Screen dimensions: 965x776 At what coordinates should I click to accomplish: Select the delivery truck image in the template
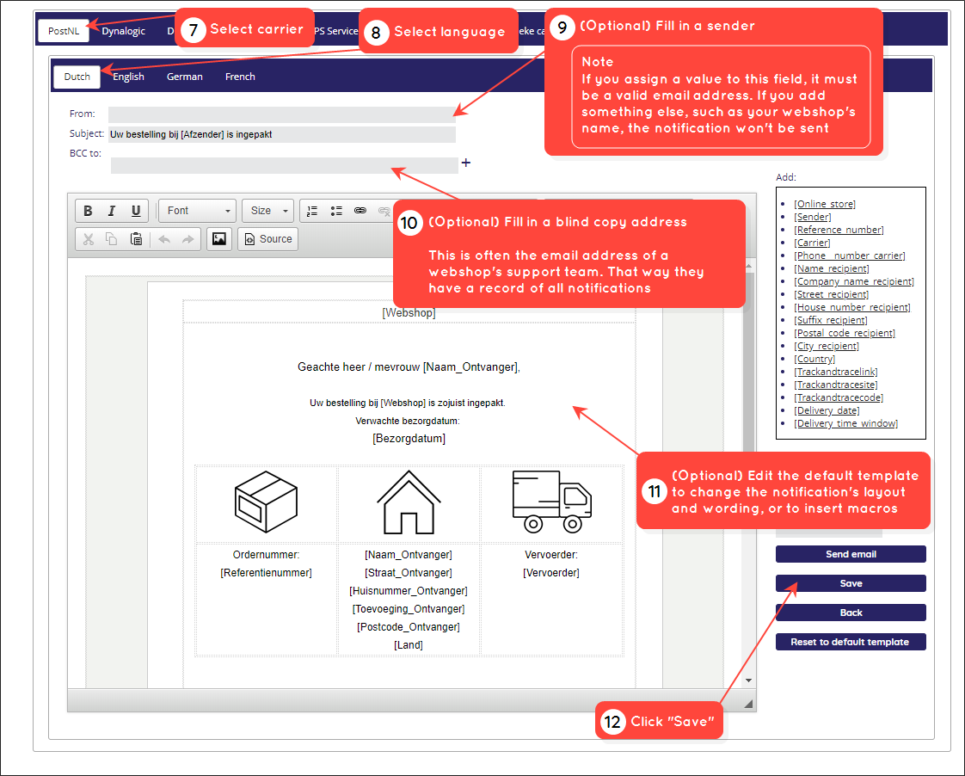tap(551, 502)
